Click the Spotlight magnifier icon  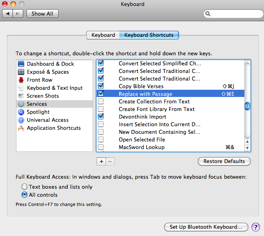(21, 112)
